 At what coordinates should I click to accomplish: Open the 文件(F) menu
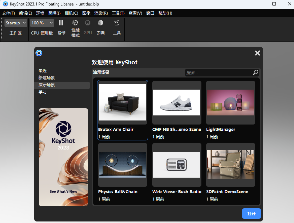click(x=8, y=13)
